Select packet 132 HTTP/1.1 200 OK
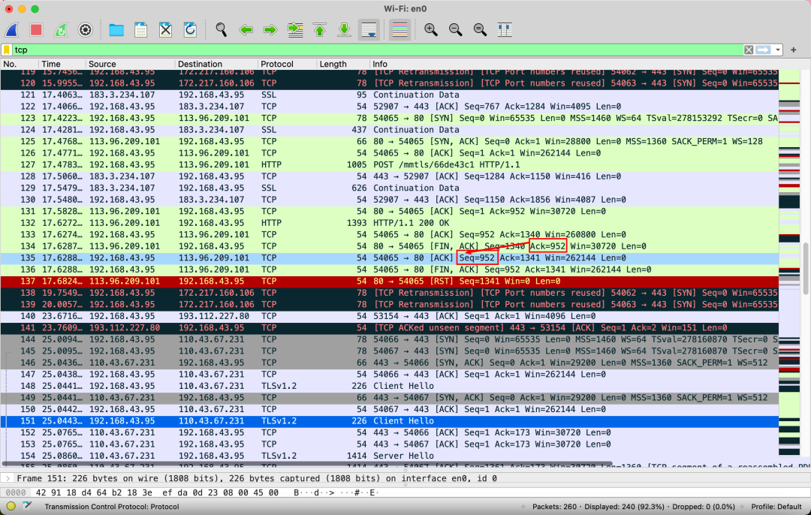Screen dimensions: 811x515 (x=390, y=223)
